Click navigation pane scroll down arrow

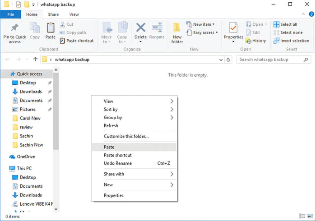pyautogui.click(x=56, y=209)
